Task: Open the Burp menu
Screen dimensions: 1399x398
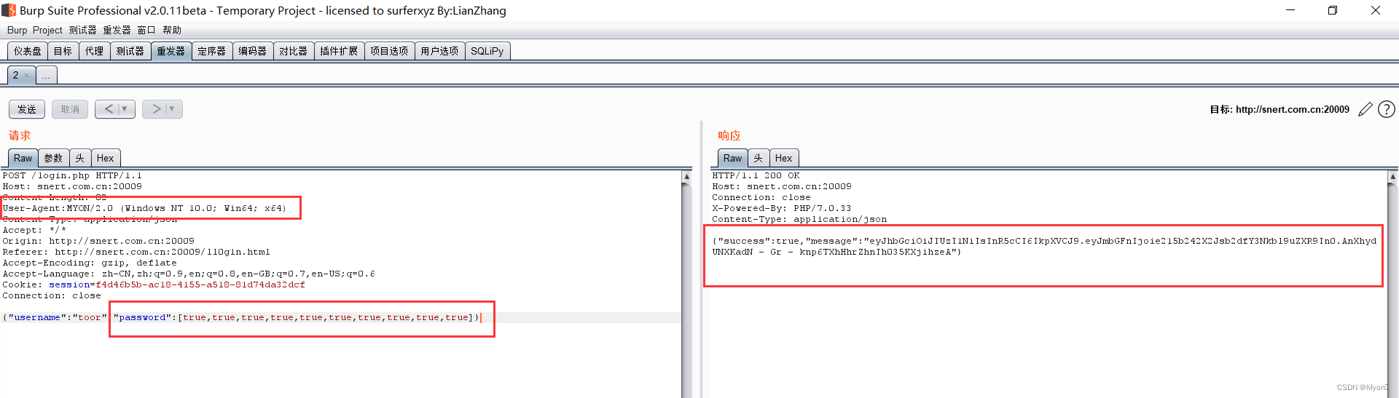Action: pos(17,30)
